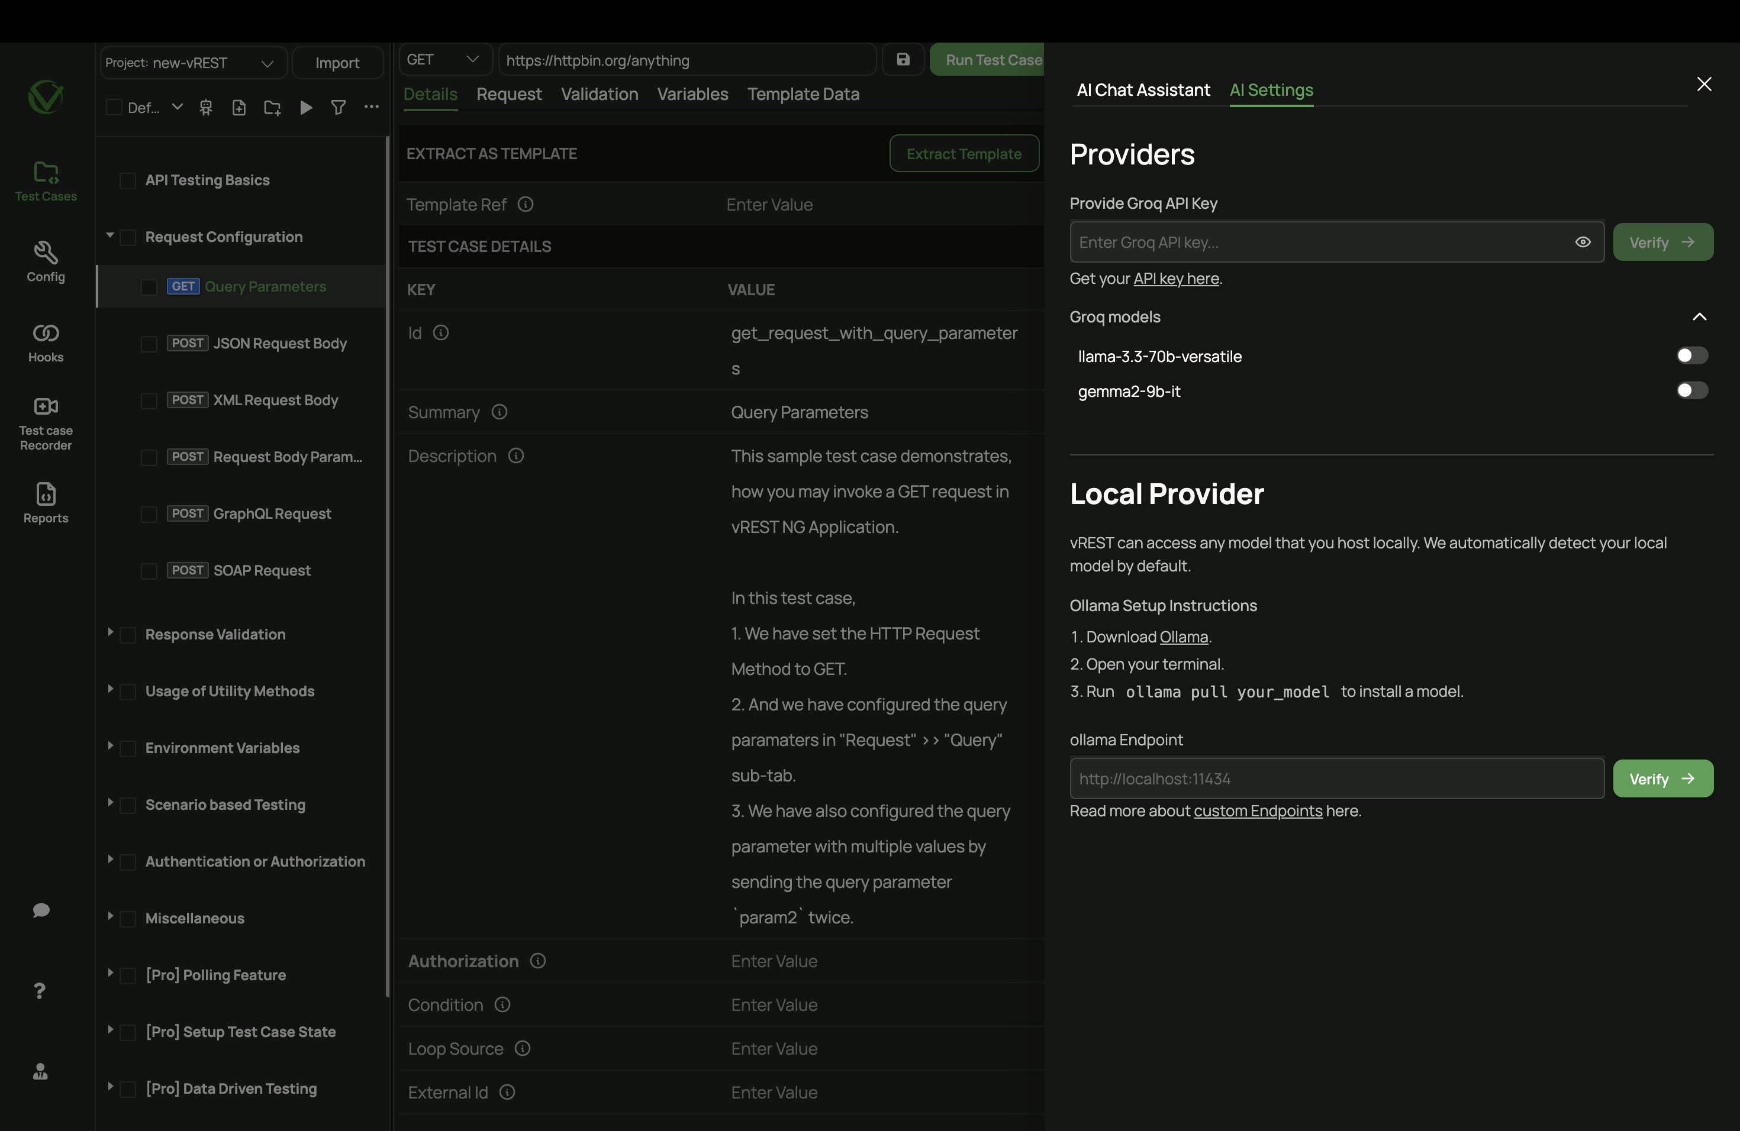
Task: Open the Test Cases sidebar section
Action: (x=46, y=182)
